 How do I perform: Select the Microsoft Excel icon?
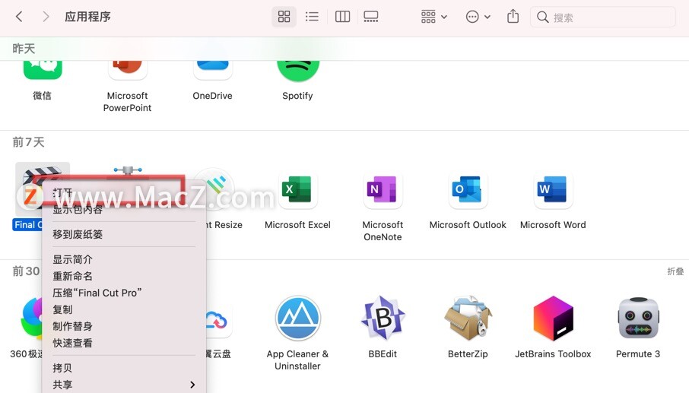297,190
